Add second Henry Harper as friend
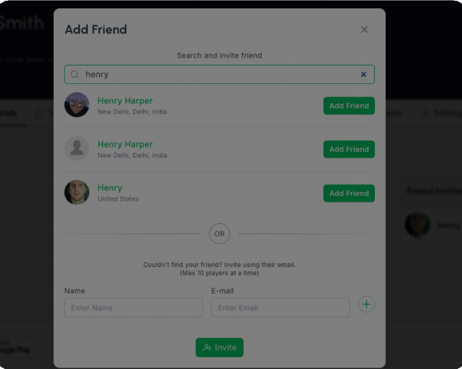 [x=349, y=150]
